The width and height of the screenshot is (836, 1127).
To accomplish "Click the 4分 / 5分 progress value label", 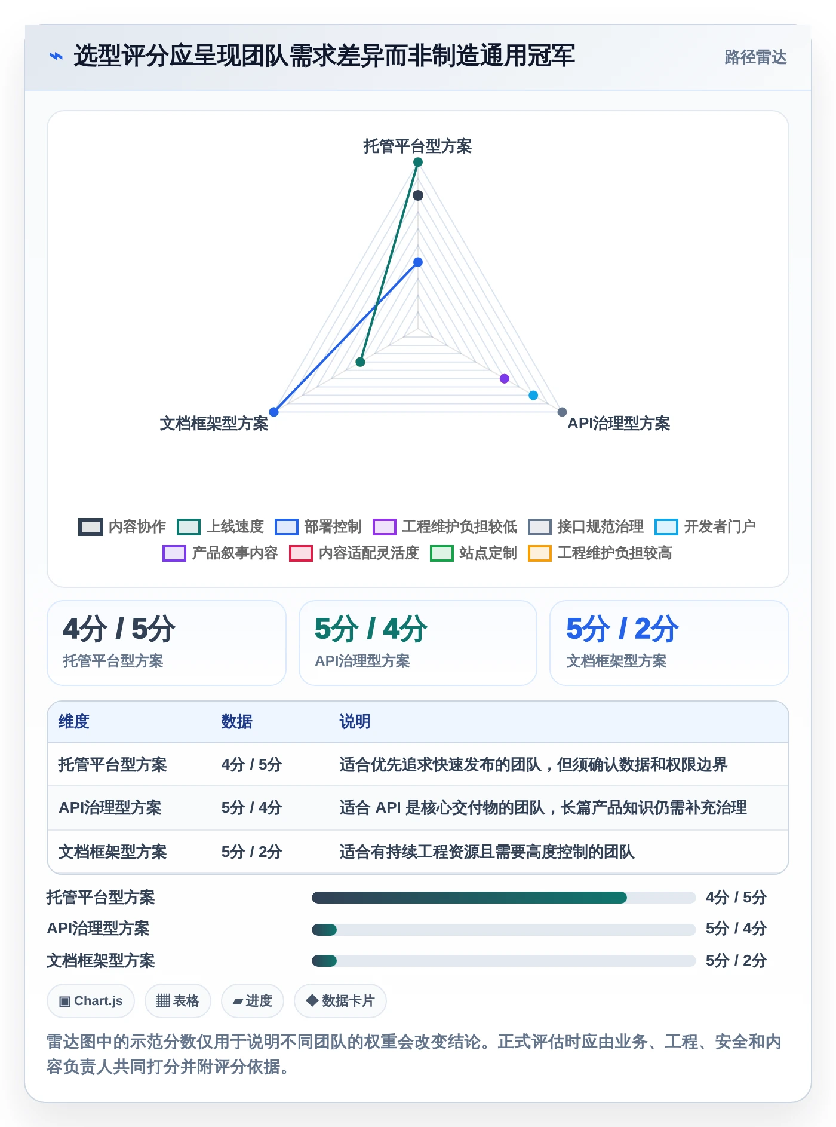I will click(736, 897).
